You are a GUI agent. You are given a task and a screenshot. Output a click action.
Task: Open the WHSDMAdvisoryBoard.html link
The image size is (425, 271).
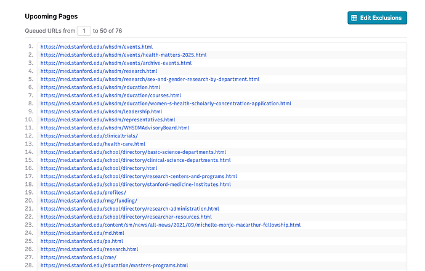point(115,127)
